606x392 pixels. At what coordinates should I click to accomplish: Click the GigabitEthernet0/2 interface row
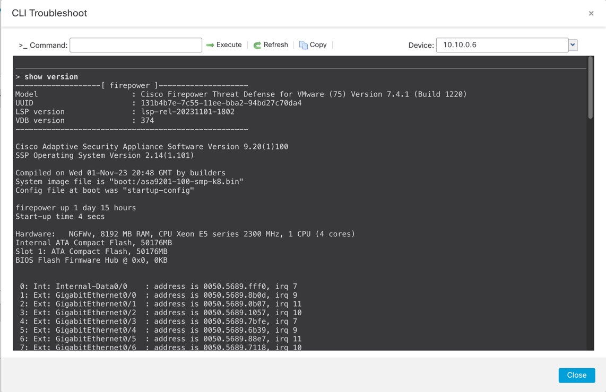(161, 313)
